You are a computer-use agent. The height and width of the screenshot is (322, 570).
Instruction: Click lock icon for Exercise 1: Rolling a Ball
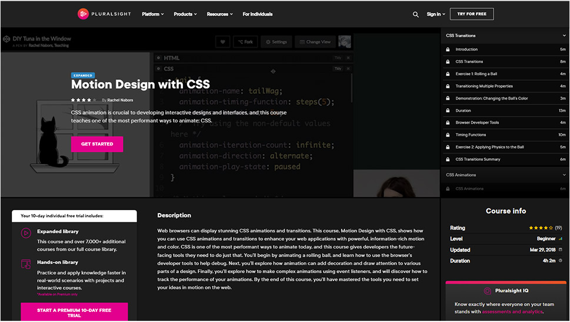(x=448, y=74)
